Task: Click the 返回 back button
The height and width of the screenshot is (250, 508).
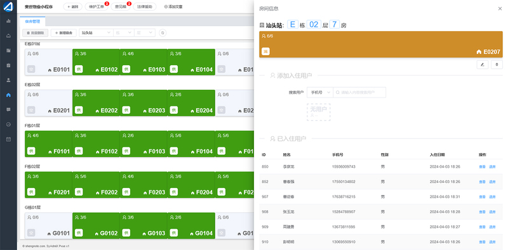Action: 73,6
